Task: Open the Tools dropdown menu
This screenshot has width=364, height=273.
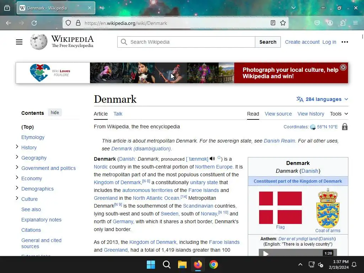Action: point(339,114)
